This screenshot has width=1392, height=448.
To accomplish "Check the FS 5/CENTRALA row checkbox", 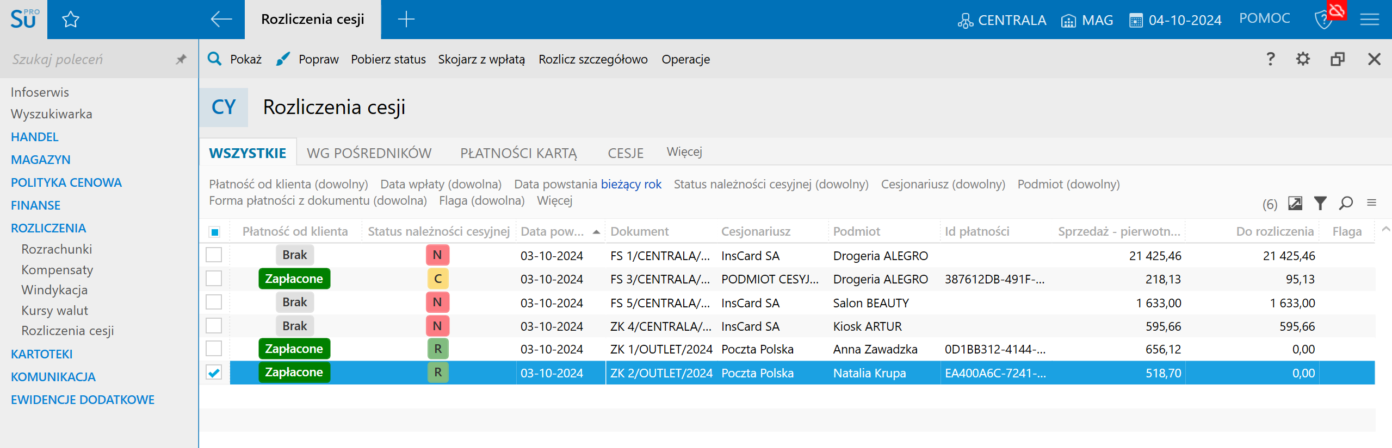I will [214, 302].
